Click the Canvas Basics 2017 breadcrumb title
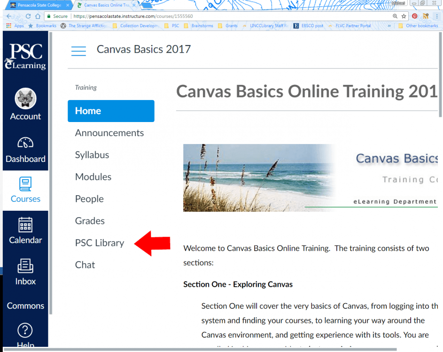 (x=144, y=49)
